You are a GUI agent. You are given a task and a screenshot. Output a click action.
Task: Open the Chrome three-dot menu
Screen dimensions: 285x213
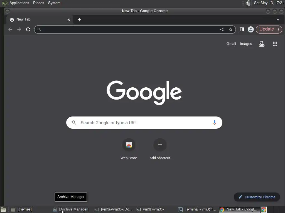(x=278, y=29)
